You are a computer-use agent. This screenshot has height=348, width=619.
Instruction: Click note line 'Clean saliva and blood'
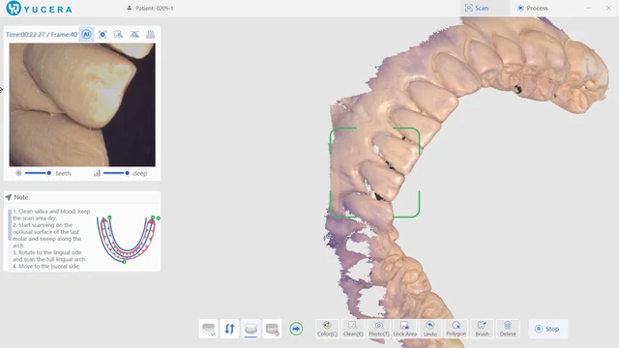pos(51,215)
